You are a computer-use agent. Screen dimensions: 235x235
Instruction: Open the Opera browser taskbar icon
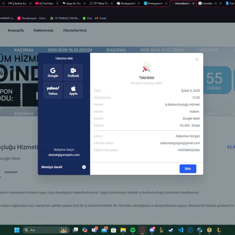click(x=142, y=230)
